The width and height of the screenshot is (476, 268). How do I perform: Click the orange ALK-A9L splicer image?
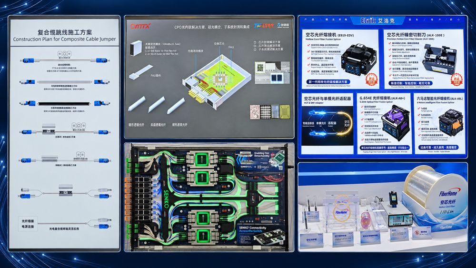(451, 123)
